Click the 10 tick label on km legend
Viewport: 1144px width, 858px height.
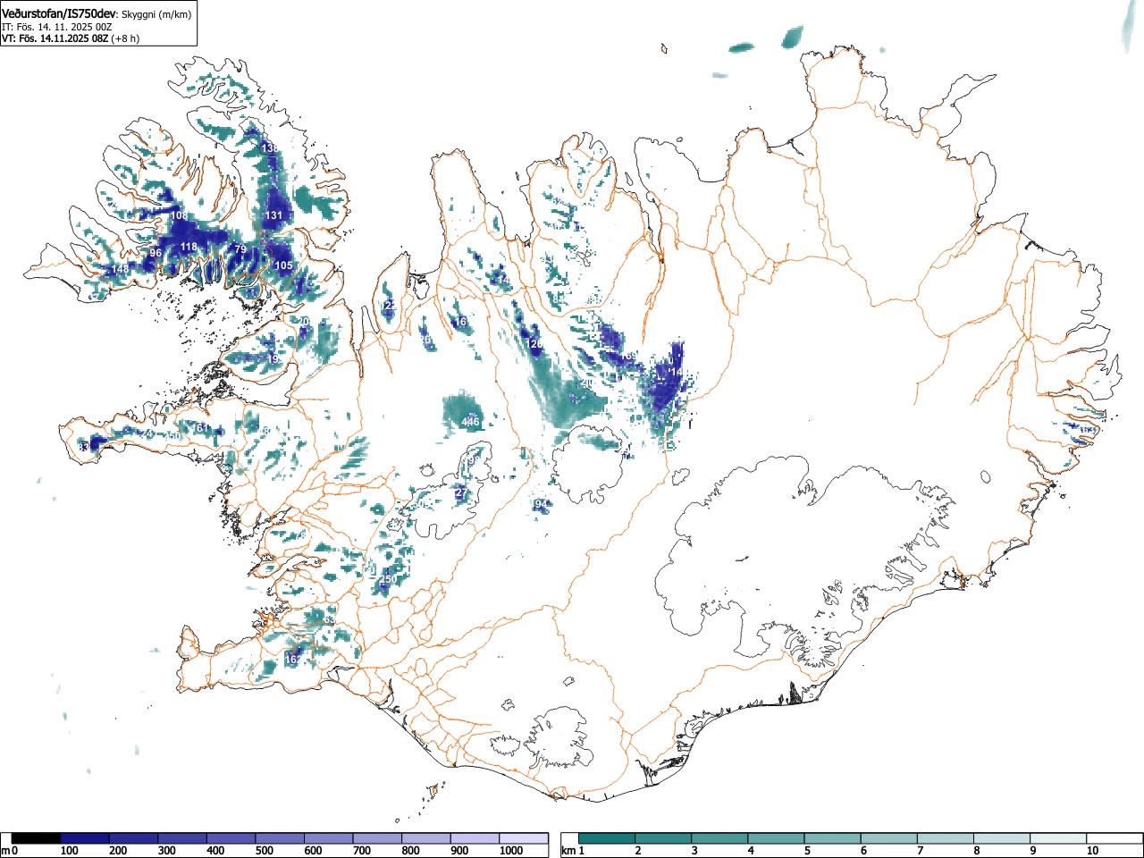pyautogui.click(x=1092, y=851)
